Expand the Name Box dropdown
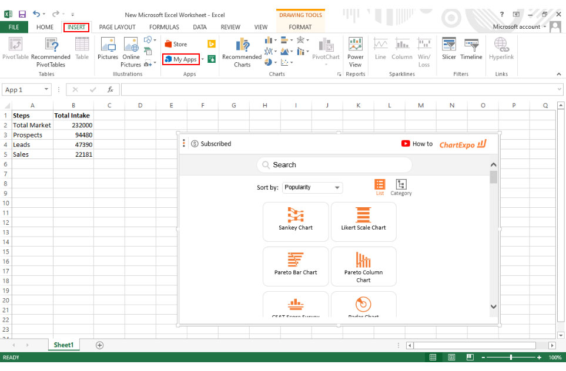Screen dimensions: 566x371 (x=46, y=89)
